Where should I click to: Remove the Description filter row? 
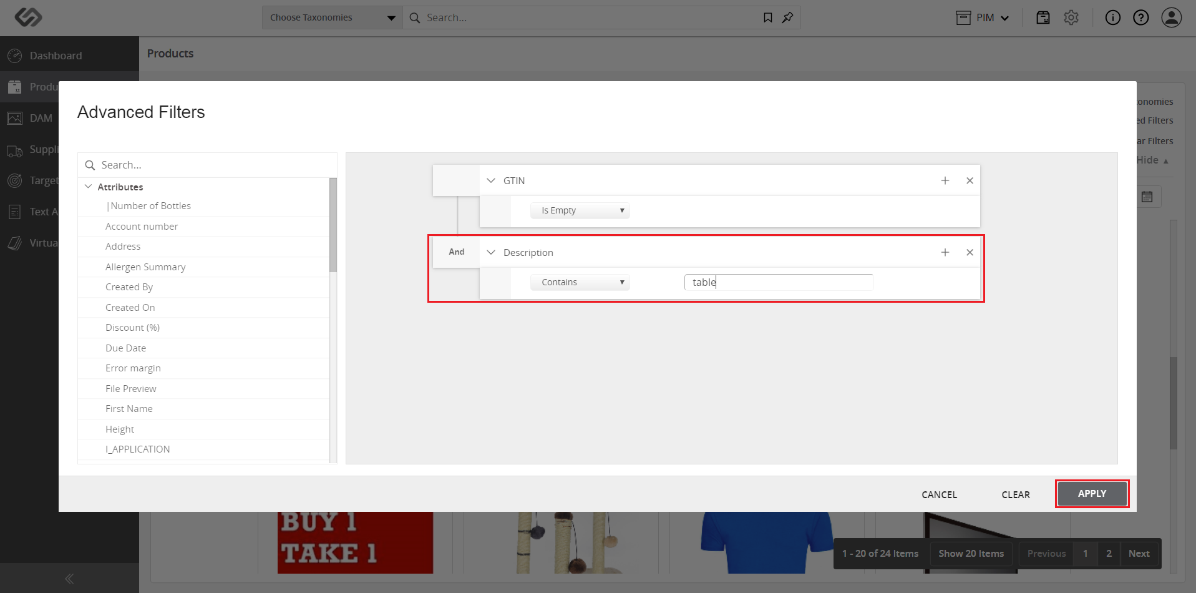[970, 252]
